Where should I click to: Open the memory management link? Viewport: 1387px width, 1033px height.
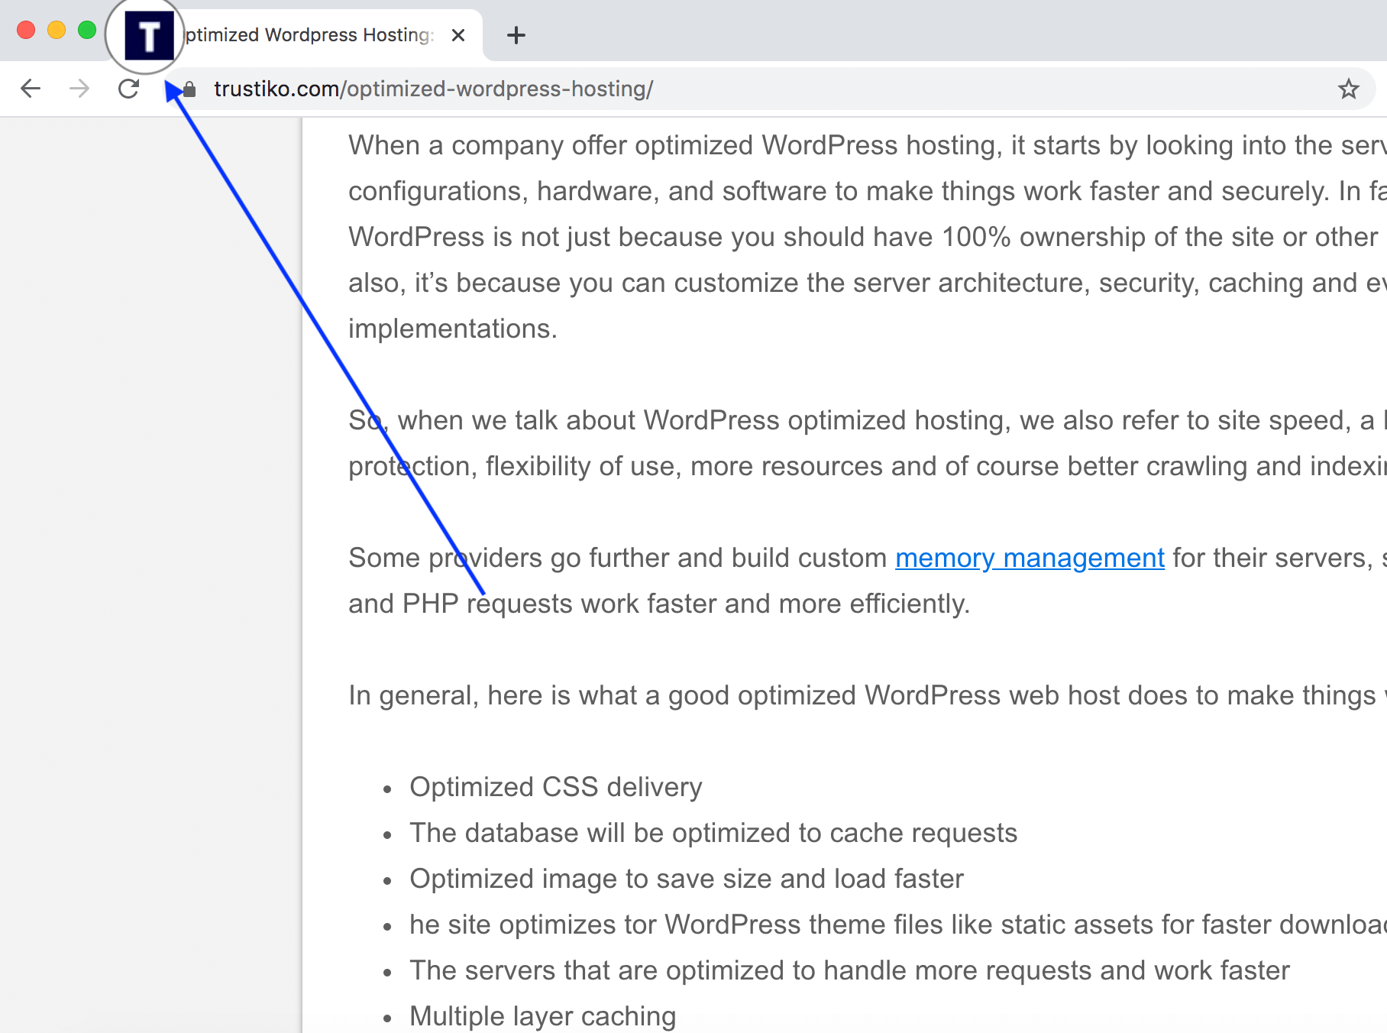pyautogui.click(x=1029, y=558)
